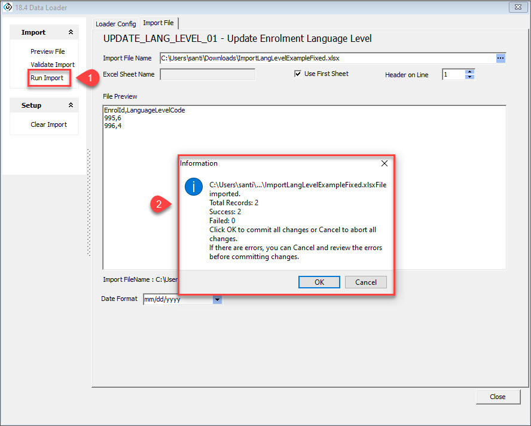Screen dimensions: 531x426
Task: Select the Import File tab
Action: tap(158, 23)
